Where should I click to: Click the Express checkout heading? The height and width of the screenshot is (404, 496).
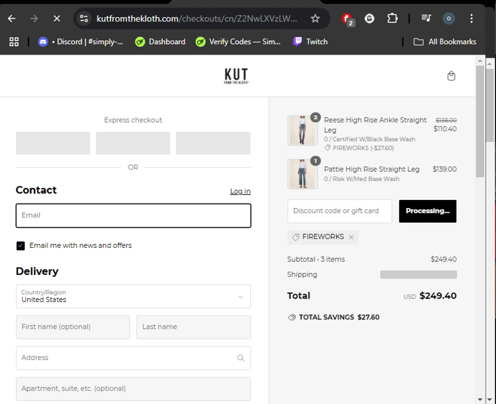click(x=133, y=120)
